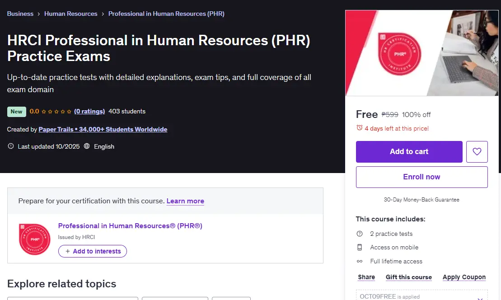The width and height of the screenshot is (501, 300).
Task: Click the Enroll now button
Action: (422, 177)
